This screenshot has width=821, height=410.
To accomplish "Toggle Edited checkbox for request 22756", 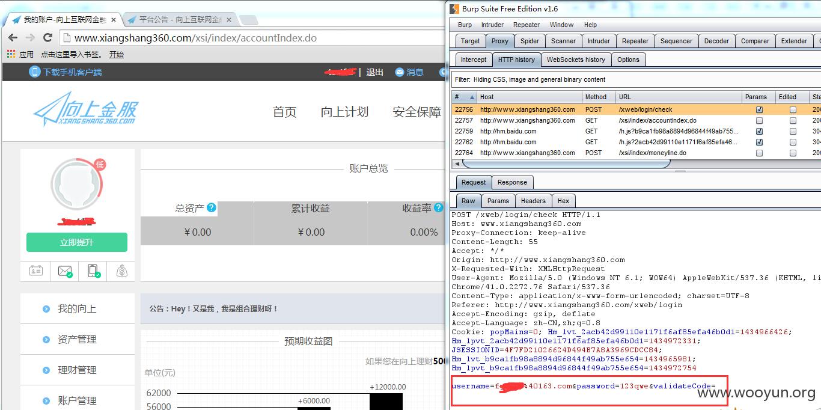I will coord(793,110).
